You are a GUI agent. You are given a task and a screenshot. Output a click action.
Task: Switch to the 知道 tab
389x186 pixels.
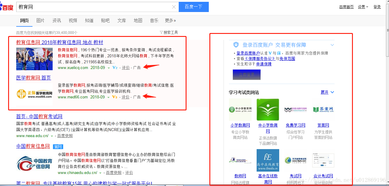(x=89, y=20)
